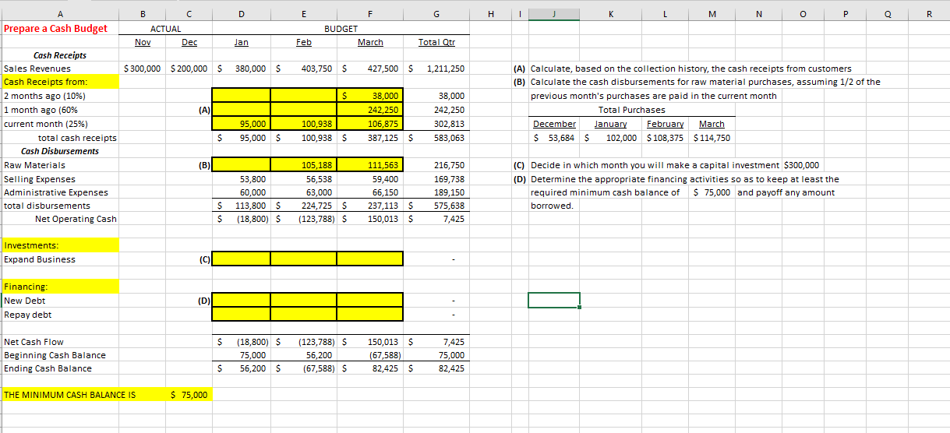Select the 583,063 total receipts cell
Viewport: 950px width, 433px height.
point(436,138)
